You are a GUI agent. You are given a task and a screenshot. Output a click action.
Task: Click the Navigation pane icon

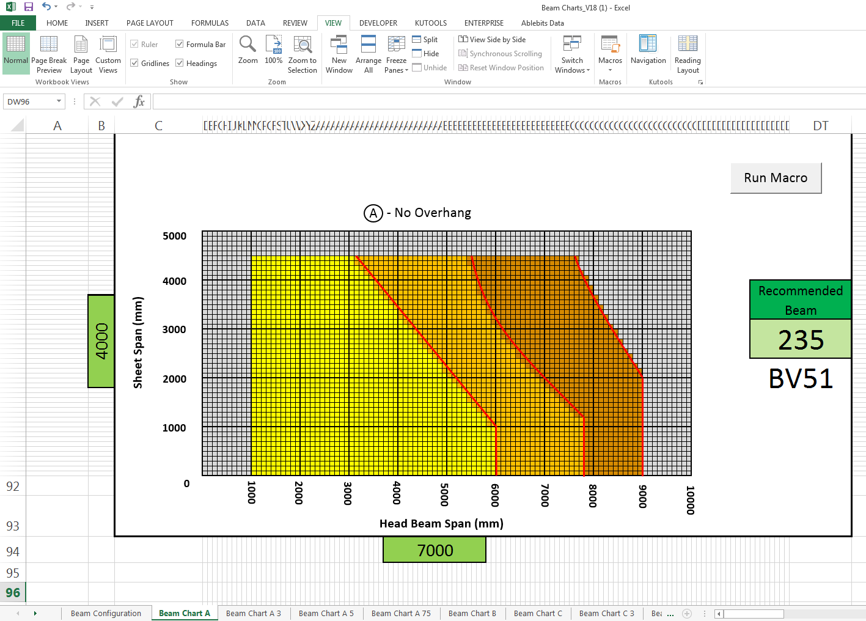[648, 45]
